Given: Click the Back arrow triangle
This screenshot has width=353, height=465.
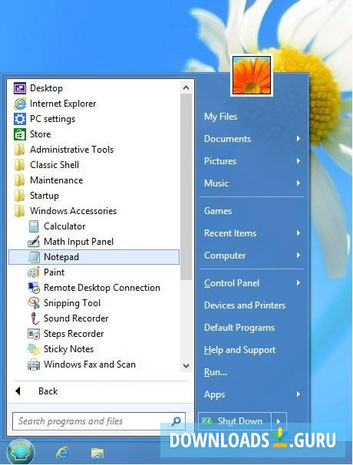Looking at the screenshot, I should coord(18,391).
